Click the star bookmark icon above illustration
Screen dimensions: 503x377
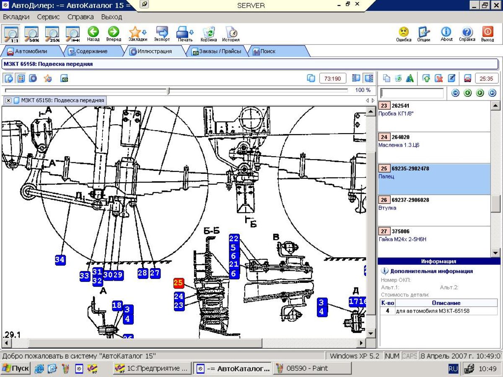[48, 78]
